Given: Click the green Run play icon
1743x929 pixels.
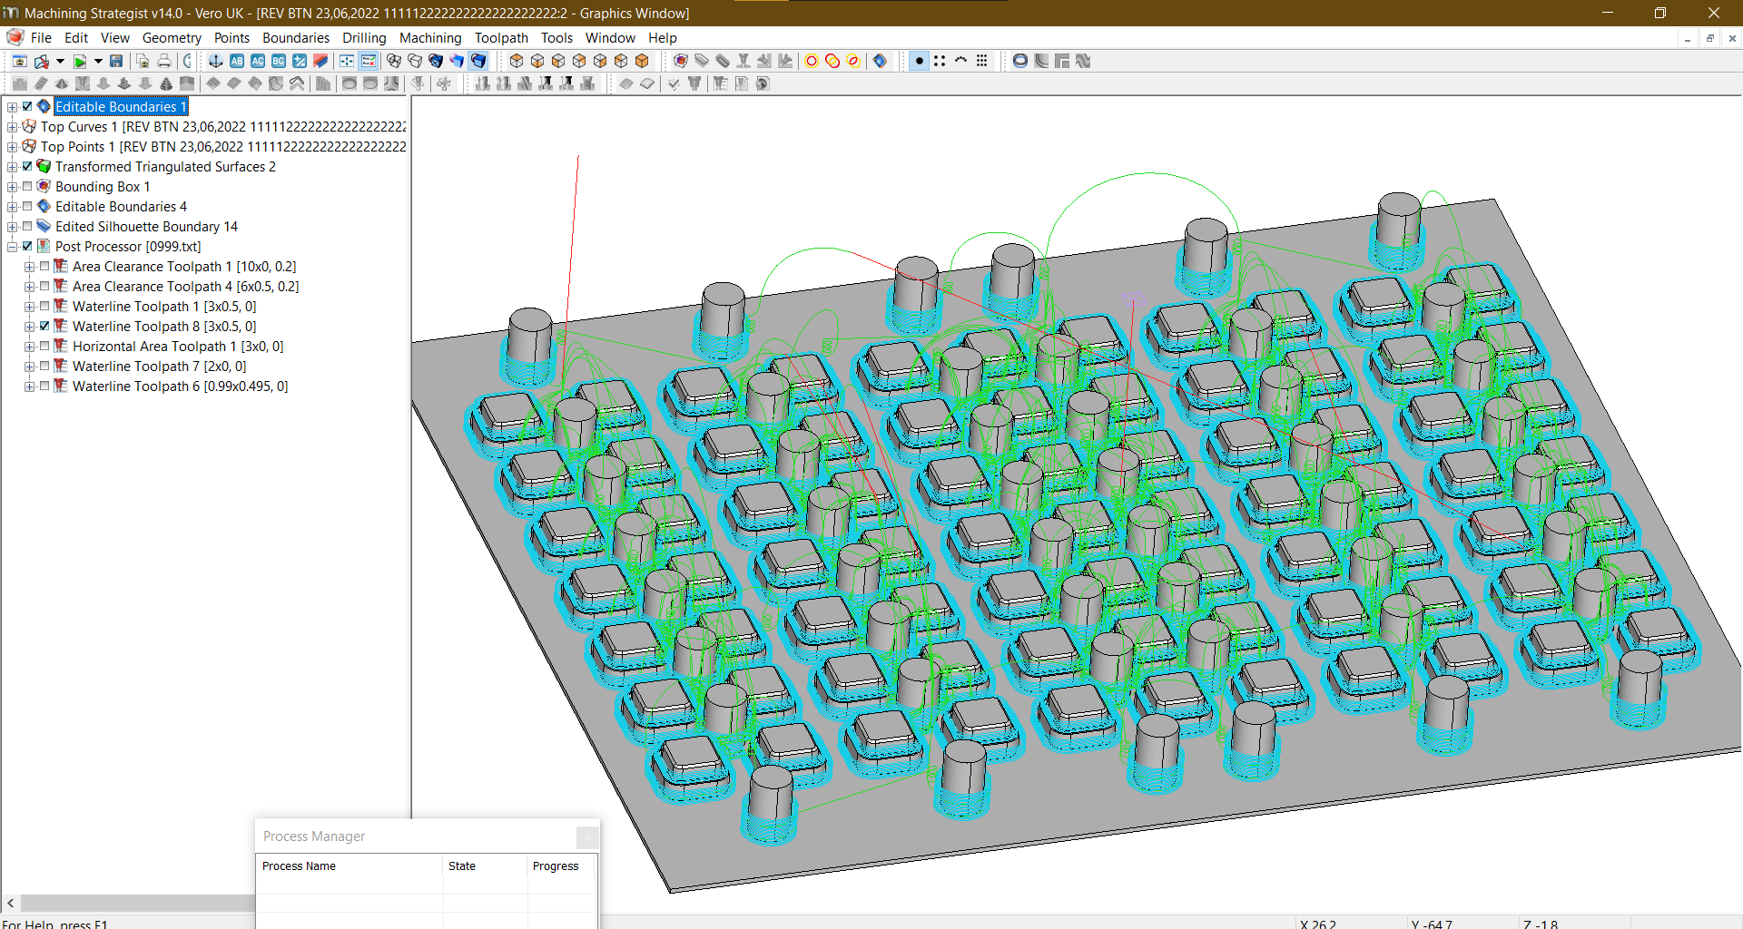Looking at the screenshot, I should [80, 61].
